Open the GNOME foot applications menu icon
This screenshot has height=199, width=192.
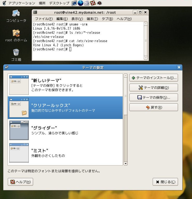point(4,3)
